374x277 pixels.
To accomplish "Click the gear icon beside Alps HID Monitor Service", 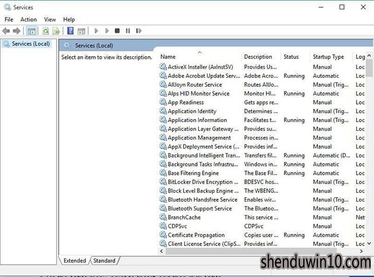I will coord(163,93).
